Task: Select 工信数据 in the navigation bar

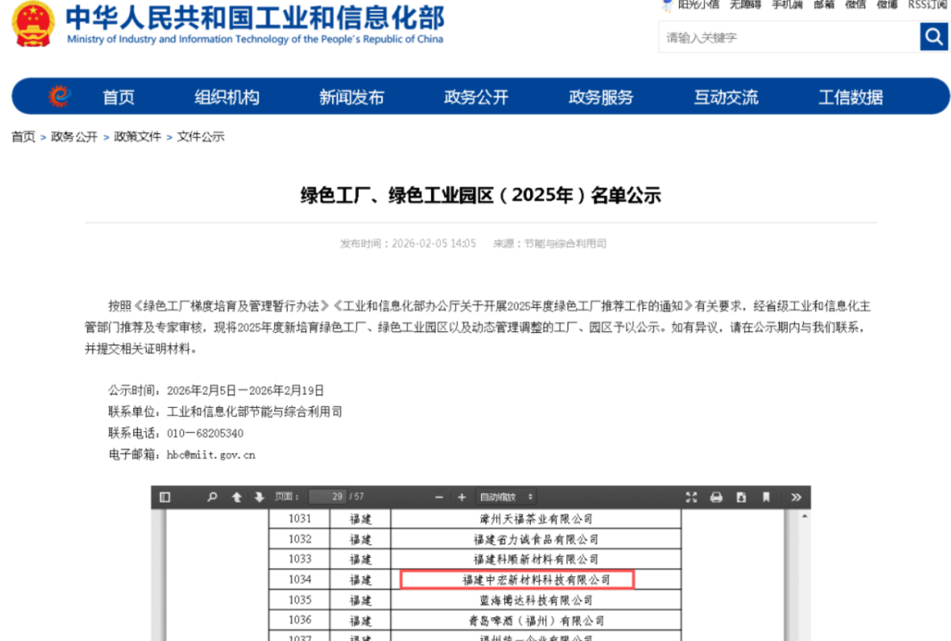Action: click(850, 97)
